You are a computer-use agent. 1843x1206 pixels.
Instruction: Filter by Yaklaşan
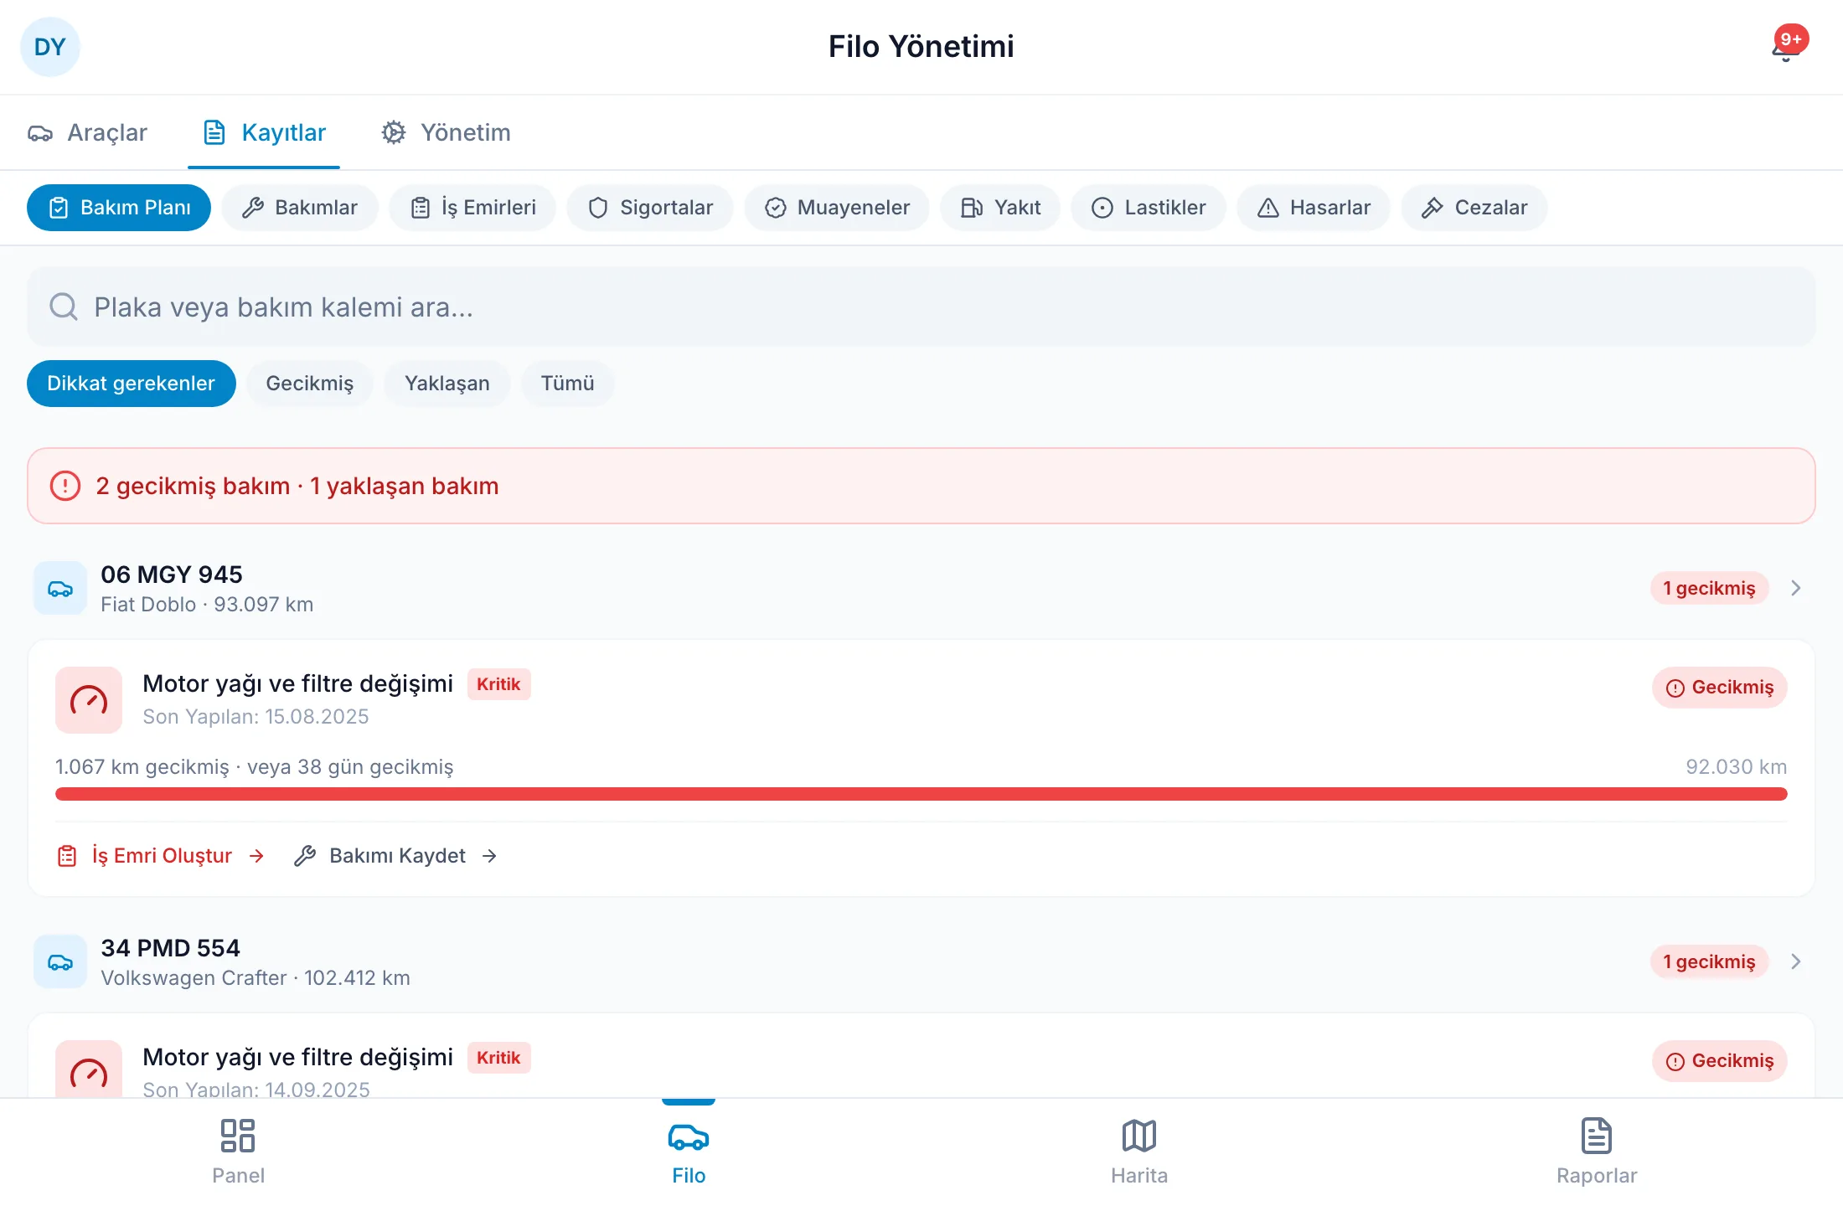[x=447, y=384]
